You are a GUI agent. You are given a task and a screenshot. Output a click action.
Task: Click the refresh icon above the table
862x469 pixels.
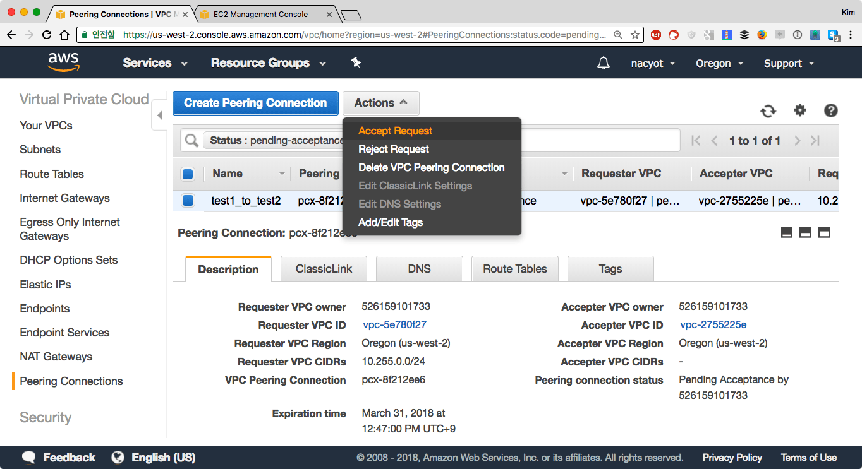768,111
